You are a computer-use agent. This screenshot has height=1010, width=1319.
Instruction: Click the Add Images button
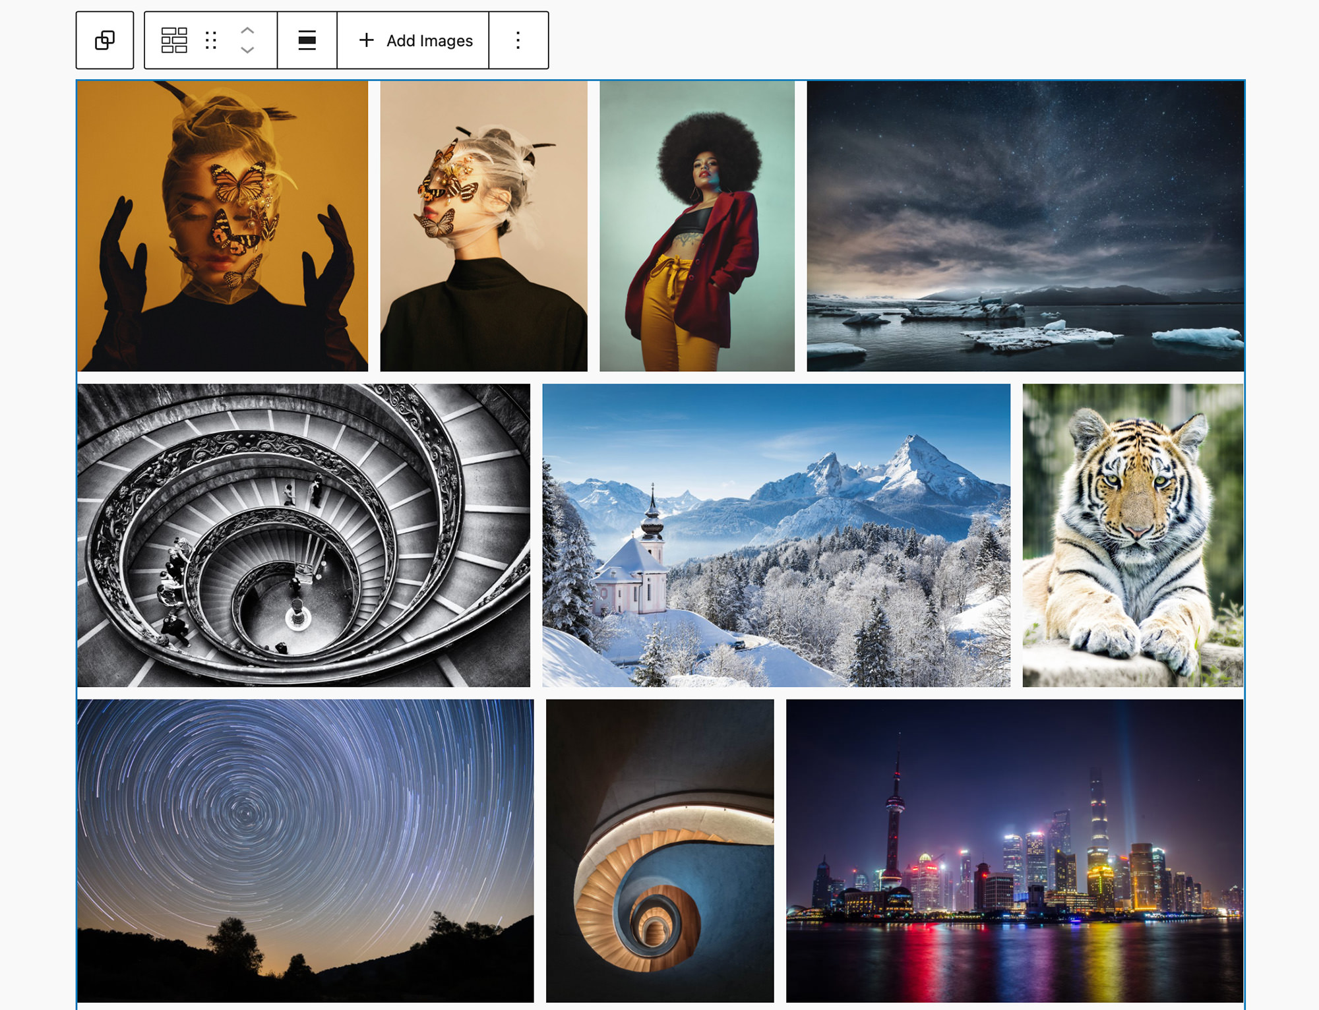click(x=427, y=40)
